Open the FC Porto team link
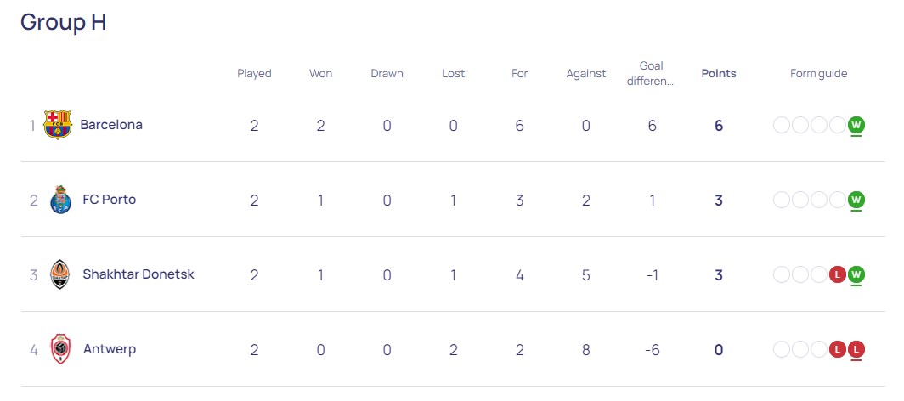The width and height of the screenshot is (904, 401). 110,200
